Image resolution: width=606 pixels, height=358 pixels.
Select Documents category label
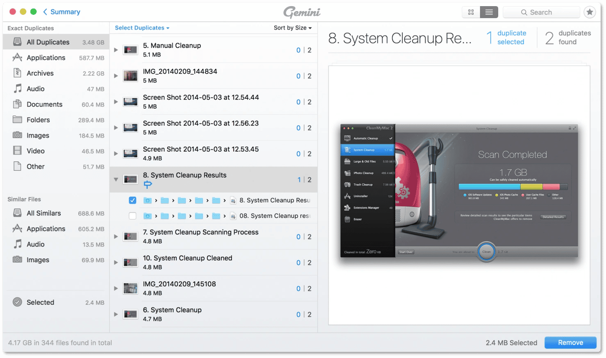[x=44, y=105]
